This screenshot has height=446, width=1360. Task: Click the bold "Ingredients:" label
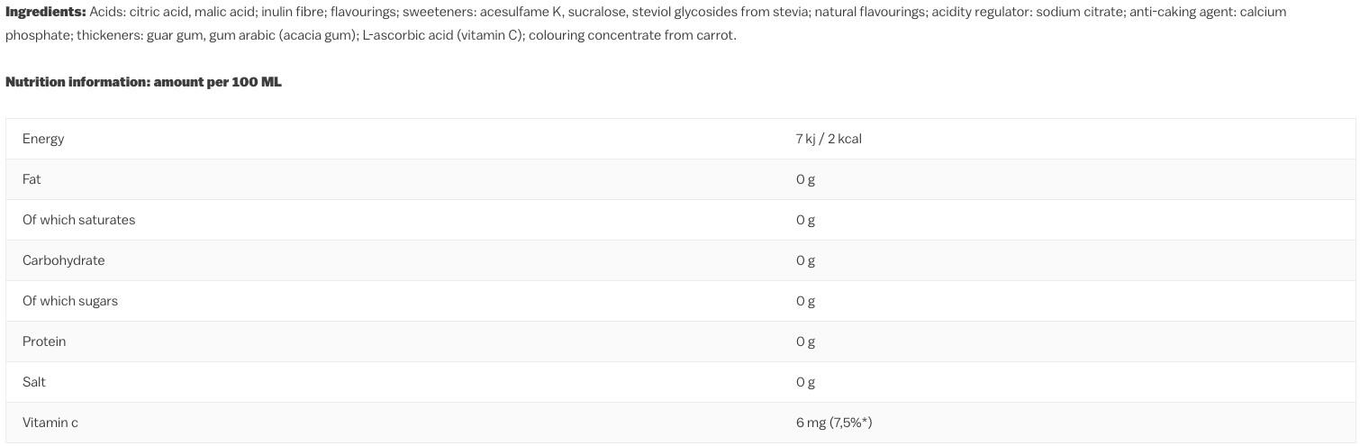pos(45,12)
